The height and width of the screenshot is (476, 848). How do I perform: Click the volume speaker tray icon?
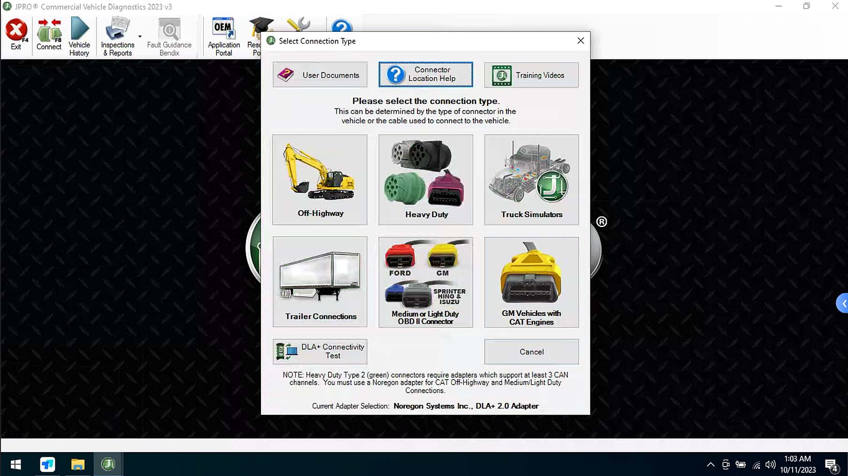point(771,465)
